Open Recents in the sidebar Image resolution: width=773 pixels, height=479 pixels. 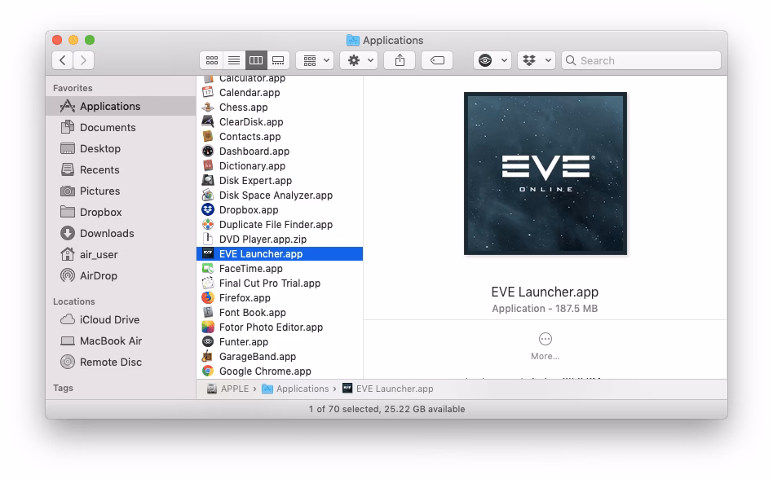121,169
